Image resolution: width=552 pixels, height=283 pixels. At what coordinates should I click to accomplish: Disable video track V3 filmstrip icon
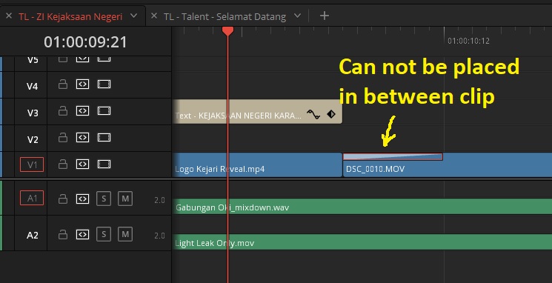[104, 111]
